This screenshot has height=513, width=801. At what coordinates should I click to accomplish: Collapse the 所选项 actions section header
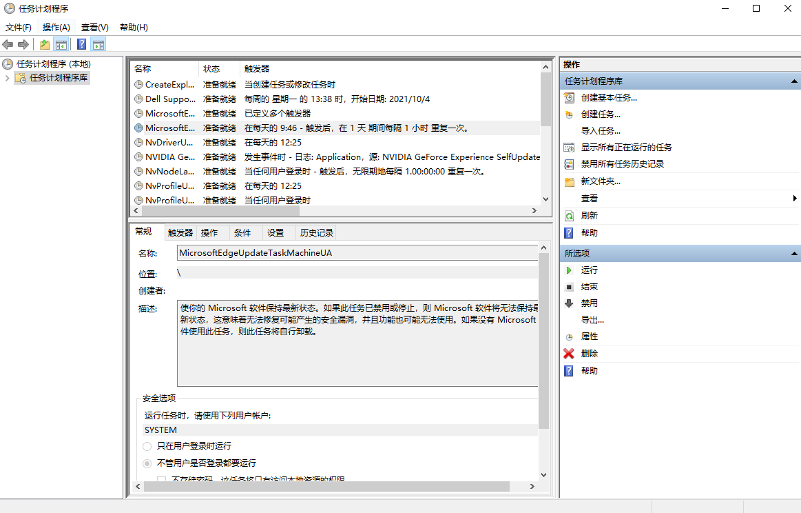(x=794, y=254)
